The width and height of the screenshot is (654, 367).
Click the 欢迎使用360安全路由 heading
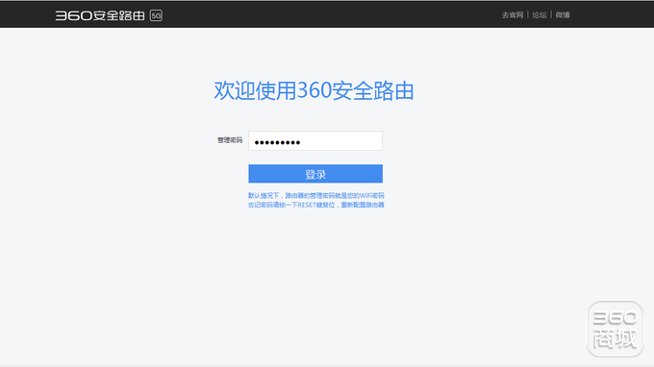point(314,90)
